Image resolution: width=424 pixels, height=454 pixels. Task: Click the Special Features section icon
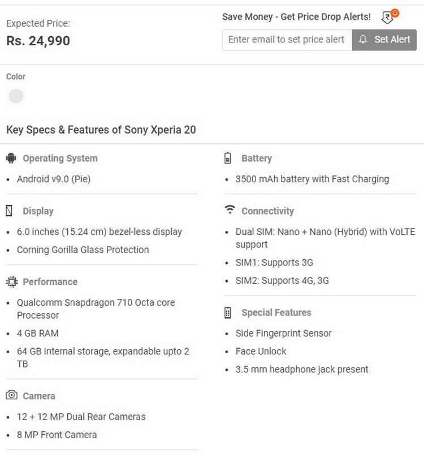click(228, 312)
